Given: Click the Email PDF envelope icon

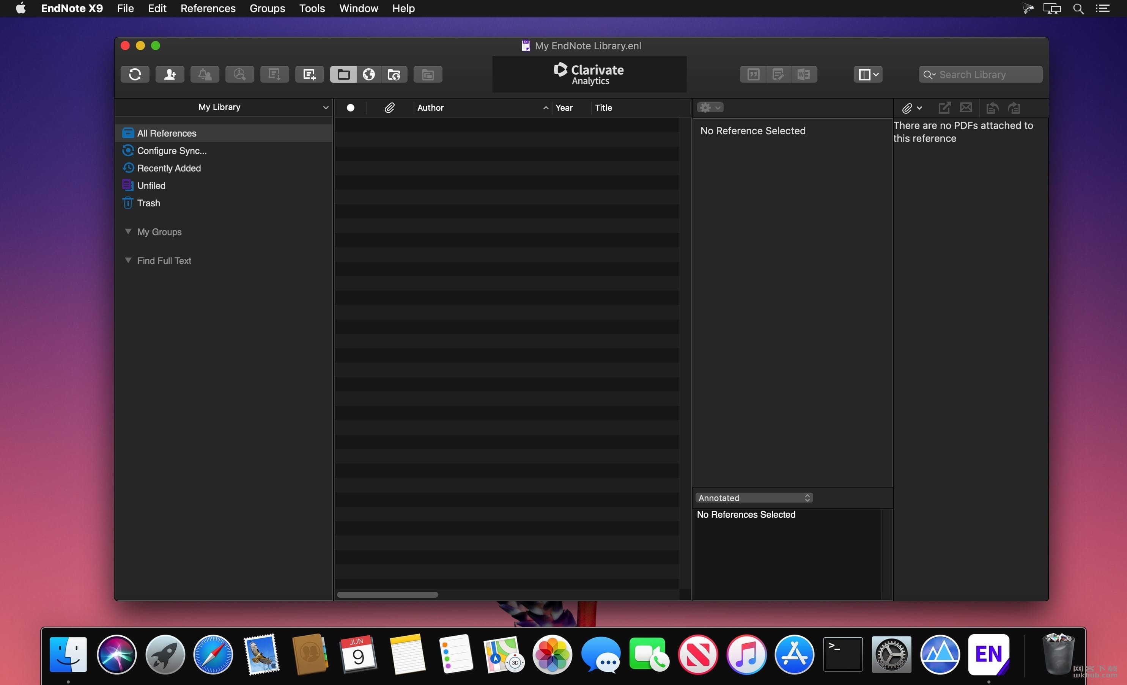Looking at the screenshot, I should (x=966, y=108).
